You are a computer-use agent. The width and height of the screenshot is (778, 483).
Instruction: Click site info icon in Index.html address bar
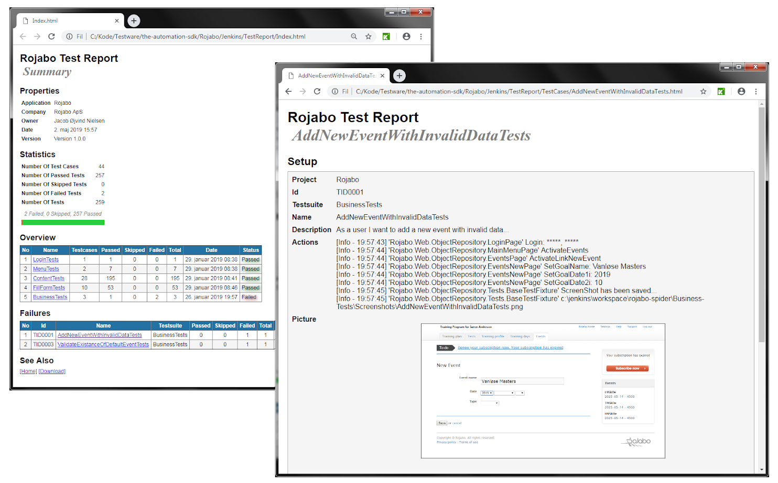[69, 37]
